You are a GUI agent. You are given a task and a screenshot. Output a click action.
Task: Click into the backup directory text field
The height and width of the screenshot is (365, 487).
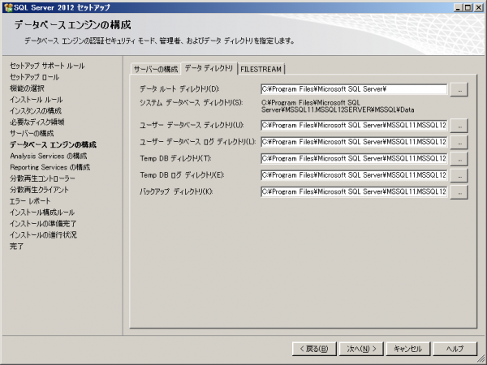[x=354, y=192]
